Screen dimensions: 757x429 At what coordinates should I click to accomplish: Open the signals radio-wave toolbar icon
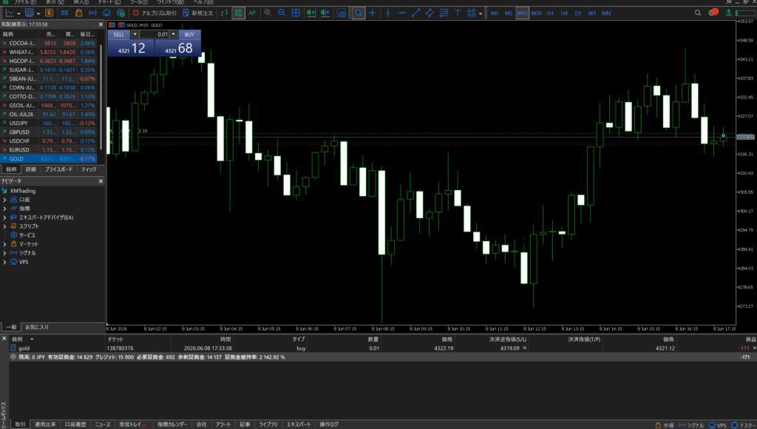92,13
